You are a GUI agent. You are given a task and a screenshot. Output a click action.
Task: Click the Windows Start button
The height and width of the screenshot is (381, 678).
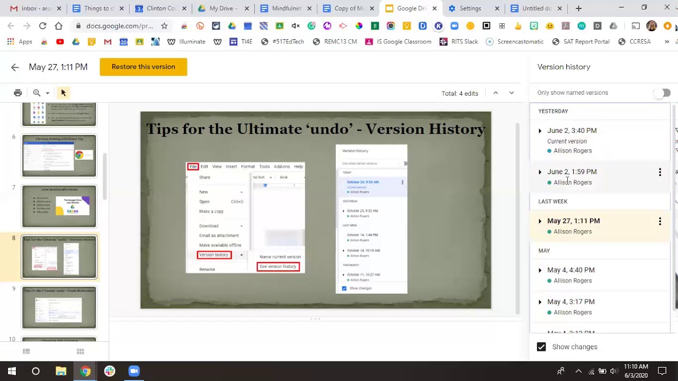click(12, 371)
